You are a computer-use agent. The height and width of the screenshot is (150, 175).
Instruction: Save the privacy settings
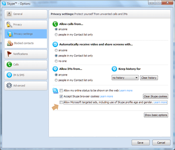pos(140,142)
